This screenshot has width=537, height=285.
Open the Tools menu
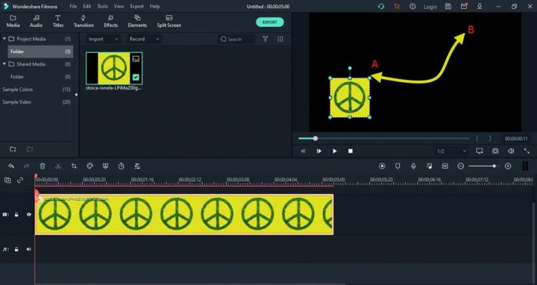(x=102, y=6)
